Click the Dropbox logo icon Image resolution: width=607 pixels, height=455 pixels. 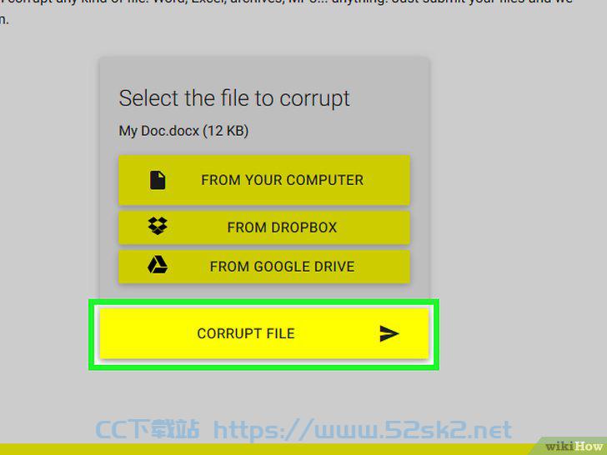coord(158,226)
